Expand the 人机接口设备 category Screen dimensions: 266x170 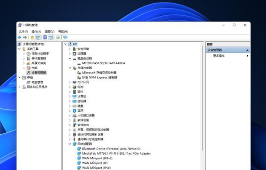click(70, 116)
